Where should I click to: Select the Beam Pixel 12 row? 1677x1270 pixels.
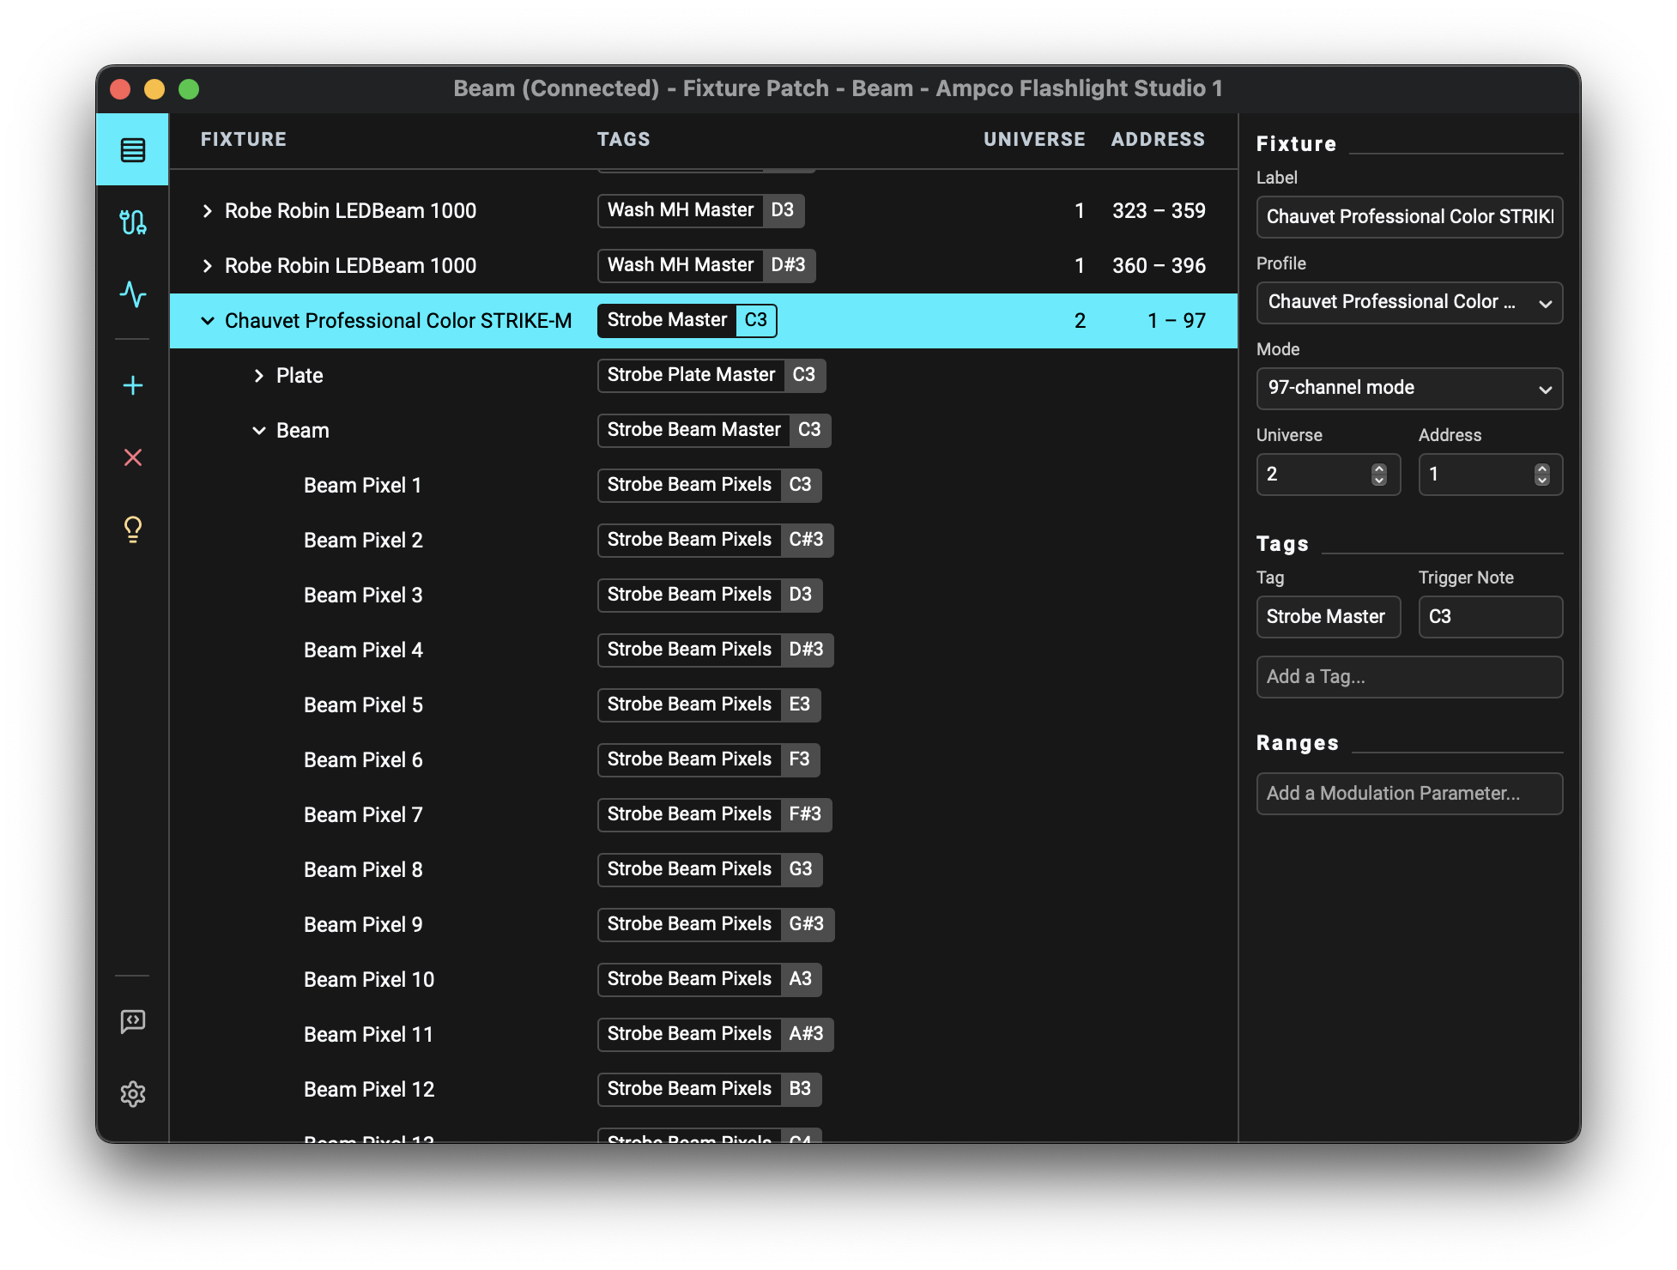point(703,1090)
